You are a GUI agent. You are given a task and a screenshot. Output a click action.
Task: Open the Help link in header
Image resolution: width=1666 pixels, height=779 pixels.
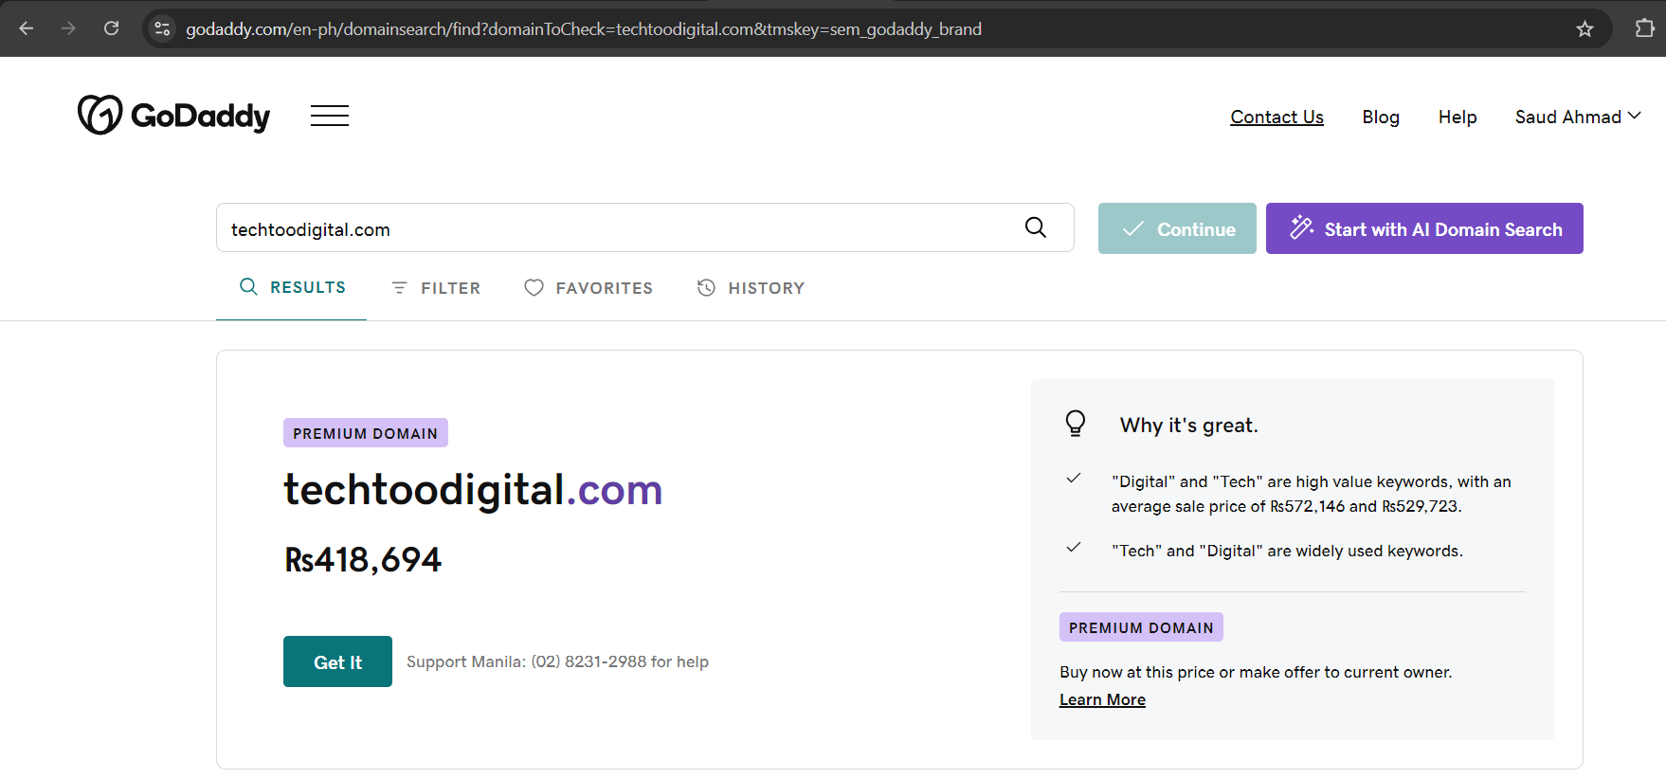(1457, 117)
